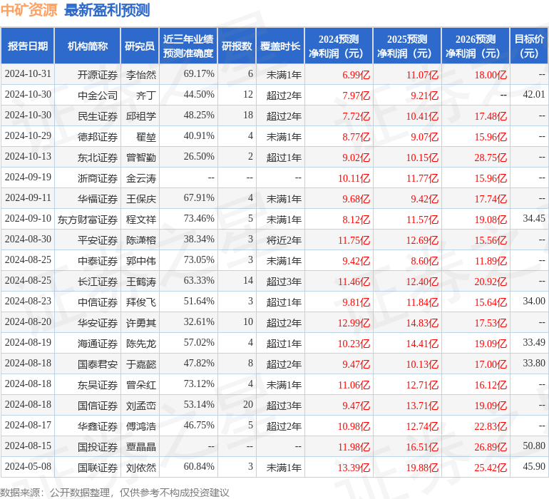Click the 2024 forecast 12.99亿
The image size is (549, 499).
pyautogui.click(x=354, y=323)
